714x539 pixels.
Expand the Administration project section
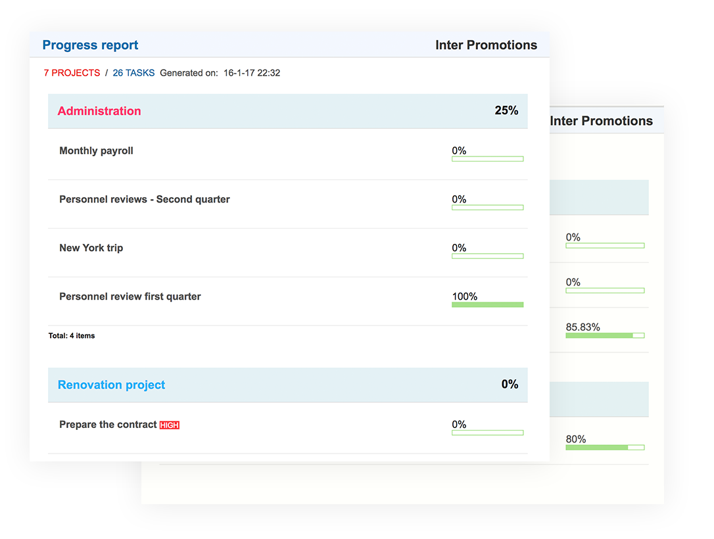99,111
